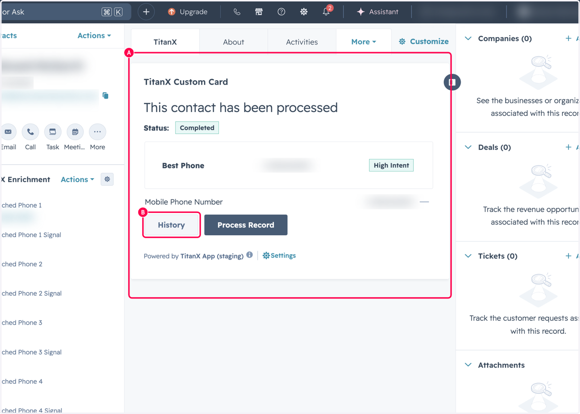This screenshot has height=414, width=580.
Task: Click the Task action icon
Action: 53,132
